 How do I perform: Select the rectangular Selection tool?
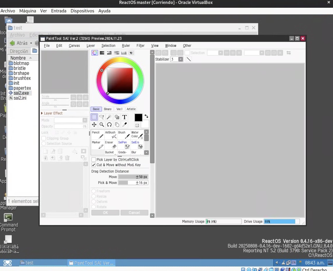click(x=94, y=117)
